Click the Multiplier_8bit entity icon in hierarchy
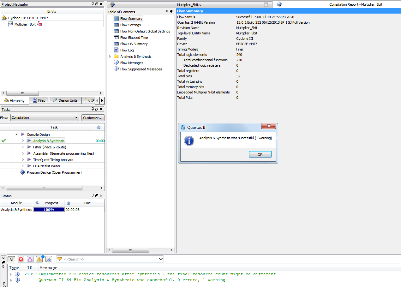 10,24
